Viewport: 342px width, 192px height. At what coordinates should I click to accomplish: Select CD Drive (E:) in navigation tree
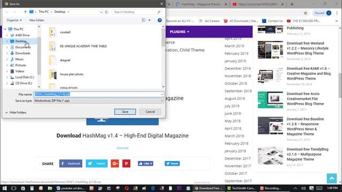[24, 83]
